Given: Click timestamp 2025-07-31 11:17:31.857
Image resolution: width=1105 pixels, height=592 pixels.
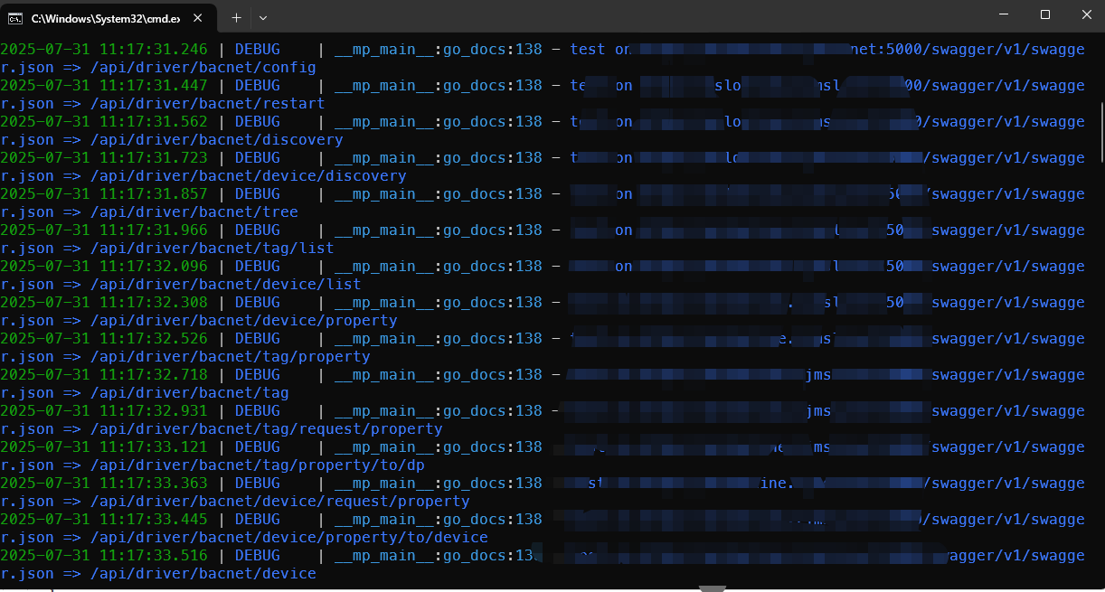Looking at the screenshot, I should pyautogui.click(x=104, y=194).
